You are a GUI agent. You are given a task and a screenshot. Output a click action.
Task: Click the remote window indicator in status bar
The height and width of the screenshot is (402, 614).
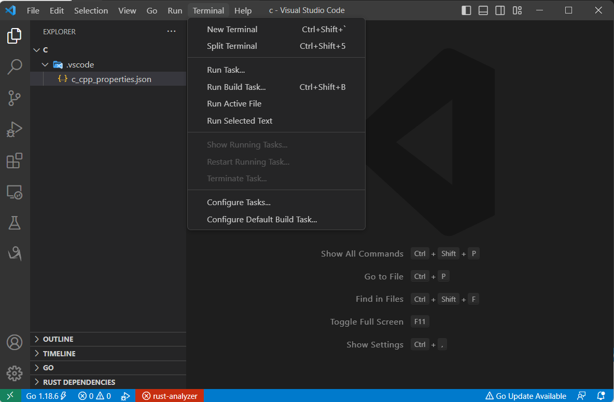(x=10, y=396)
